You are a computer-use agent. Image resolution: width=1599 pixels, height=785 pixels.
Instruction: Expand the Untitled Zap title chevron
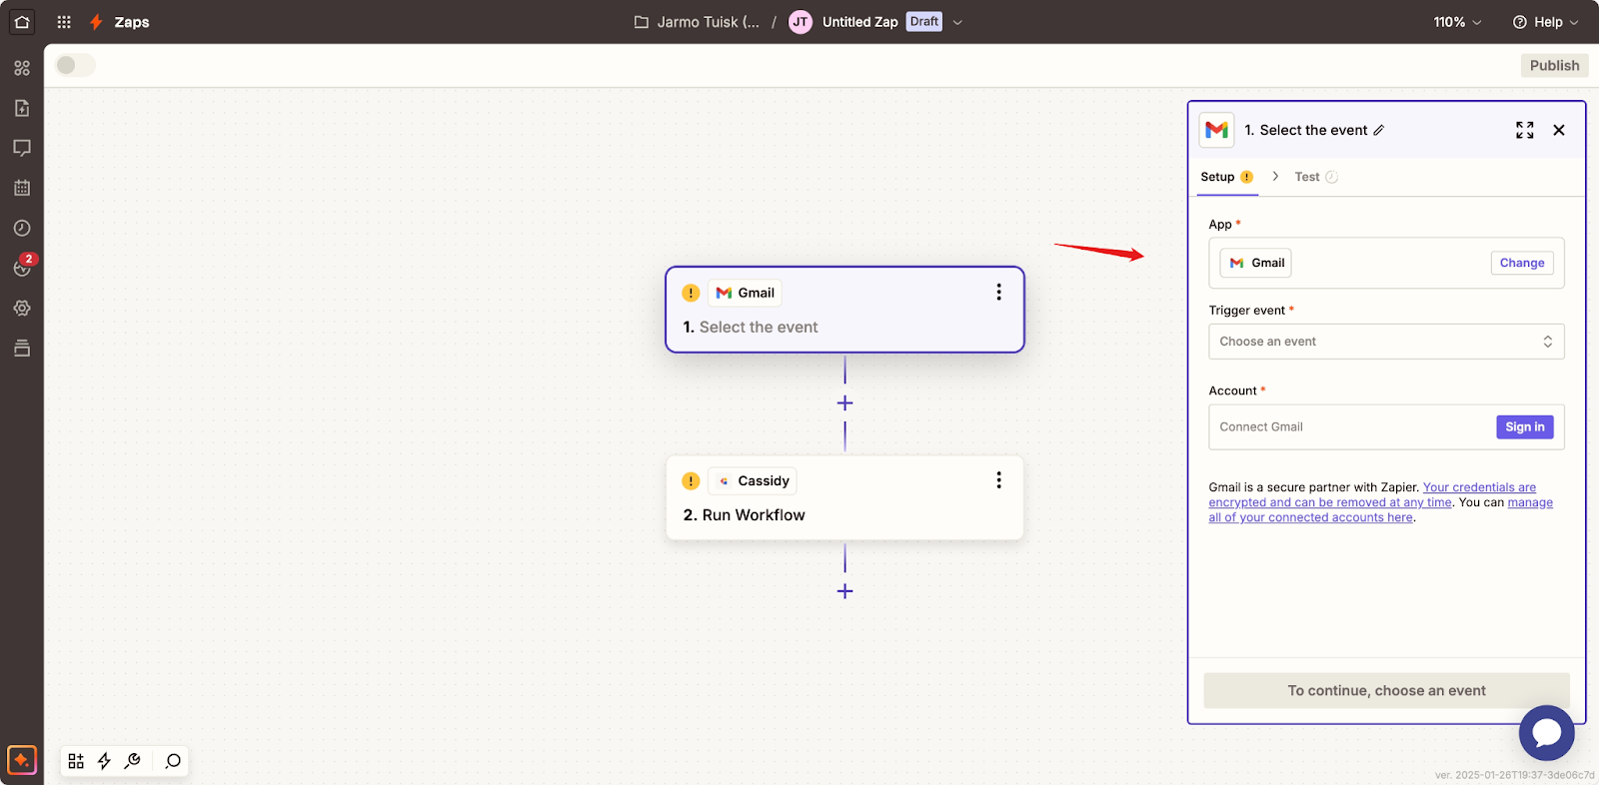click(x=957, y=22)
